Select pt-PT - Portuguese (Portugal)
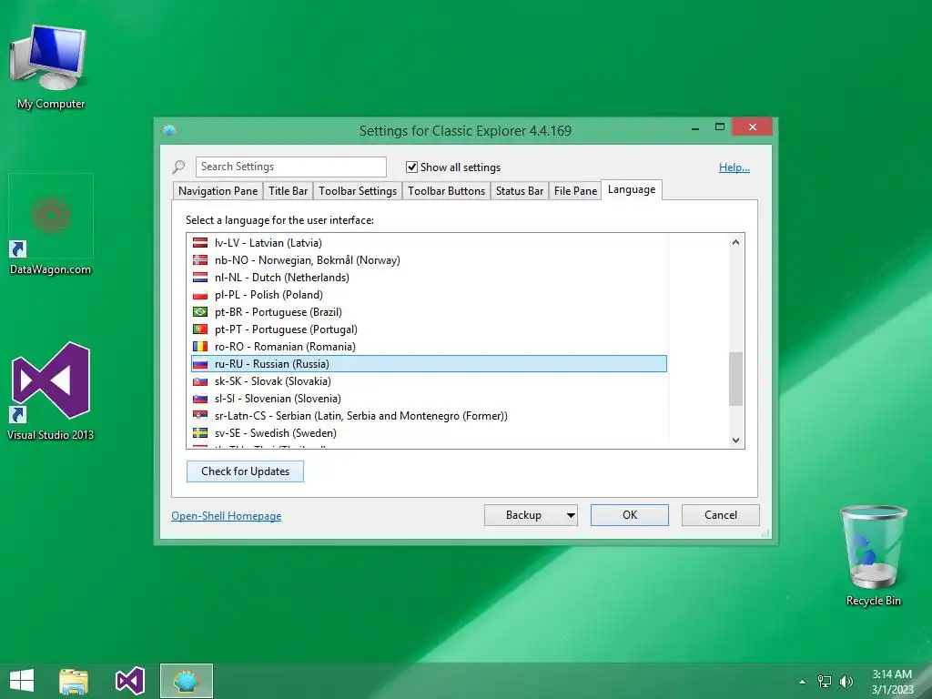932x699 pixels. (x=430, y=329)
